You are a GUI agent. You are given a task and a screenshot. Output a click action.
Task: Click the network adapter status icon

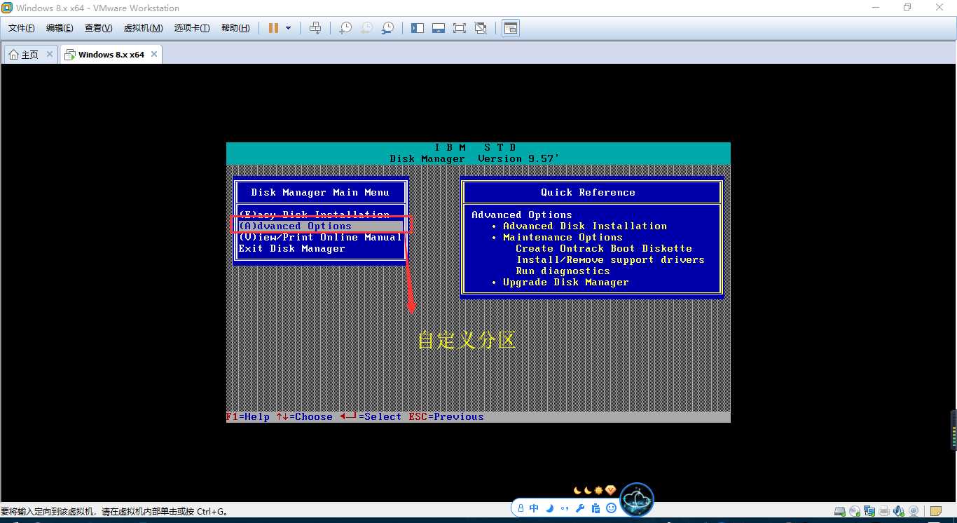869,511
